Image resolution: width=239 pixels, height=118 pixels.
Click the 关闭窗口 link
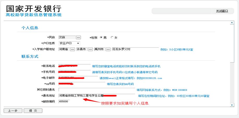pyautogui.click(x=222, y=11)
